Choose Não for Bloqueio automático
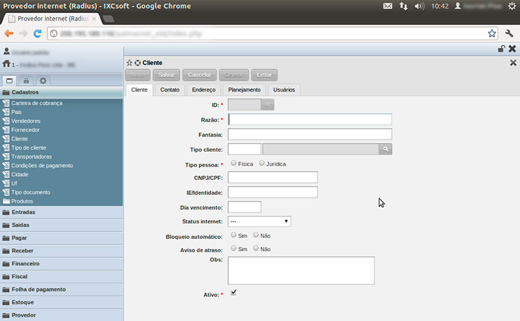 click(x=255, y=235)
